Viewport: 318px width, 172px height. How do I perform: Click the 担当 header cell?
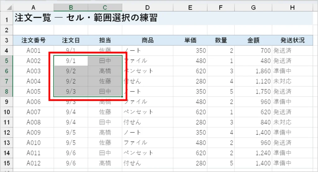click(105, 40)
